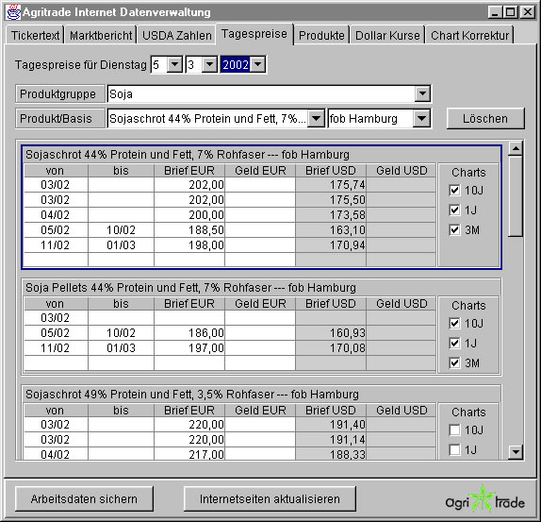Click Brief EUR cell 198,00 in Sojaschrot 44%

tap(189, 245)
